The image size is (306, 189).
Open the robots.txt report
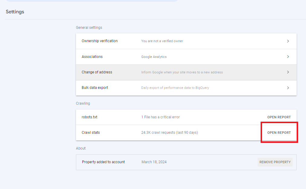click(279, 117)
